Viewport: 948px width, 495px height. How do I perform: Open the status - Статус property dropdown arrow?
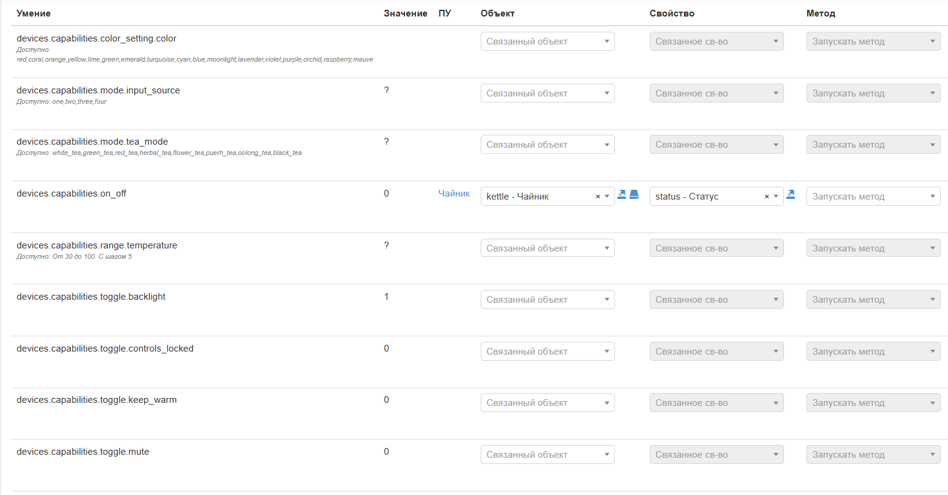pyautogui.click(x=775, y=196)
